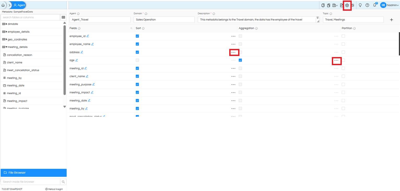Collapse the meeting_details table
Image resolution: width=400 pixels, height=191 pixels.
click(x=6, y=47)
